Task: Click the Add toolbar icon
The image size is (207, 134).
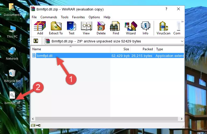Action: tap(40, 28)
